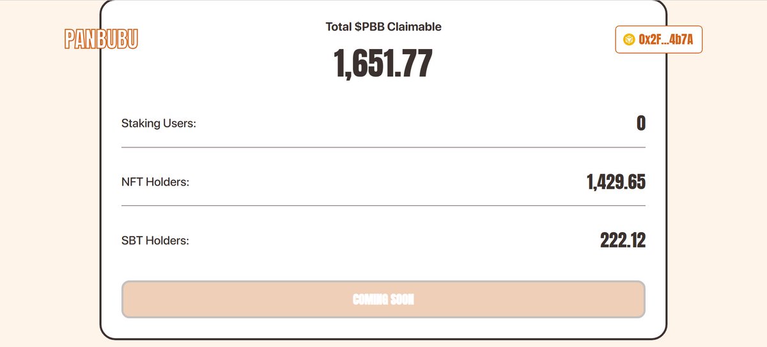The image size is (767, 347).
Task: Click the Staking Users value 0
Action: click(641, 123)
